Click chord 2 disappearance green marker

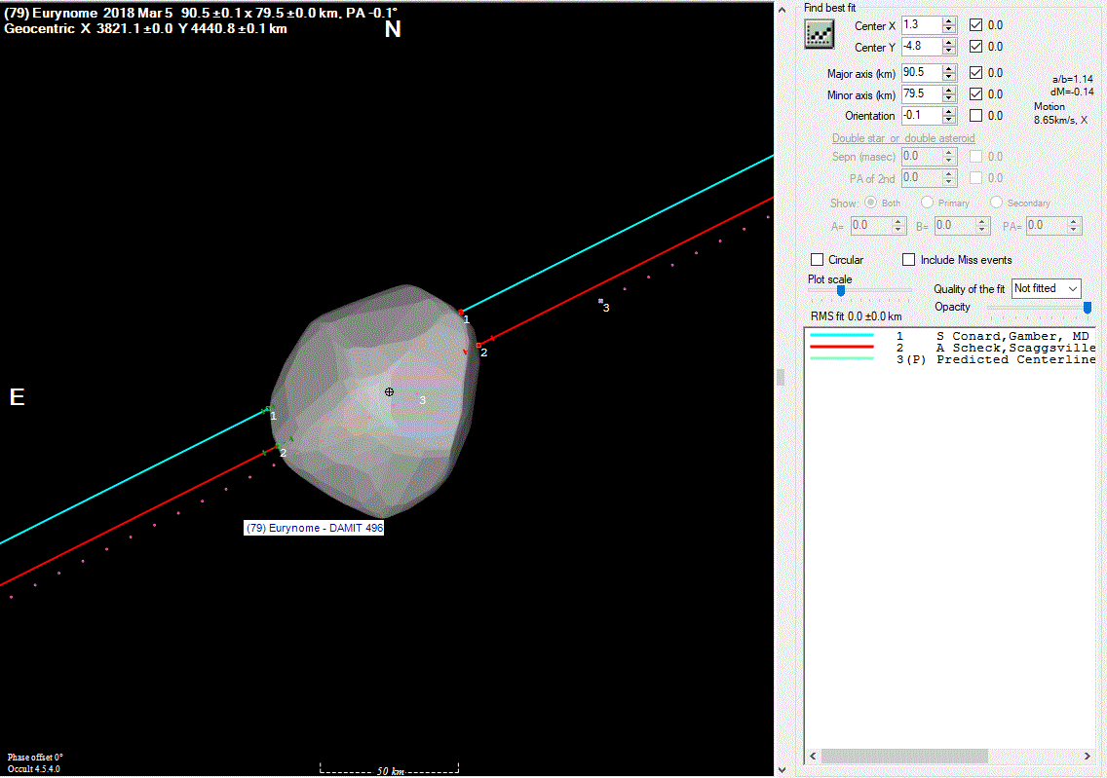(x=278, y=447)
